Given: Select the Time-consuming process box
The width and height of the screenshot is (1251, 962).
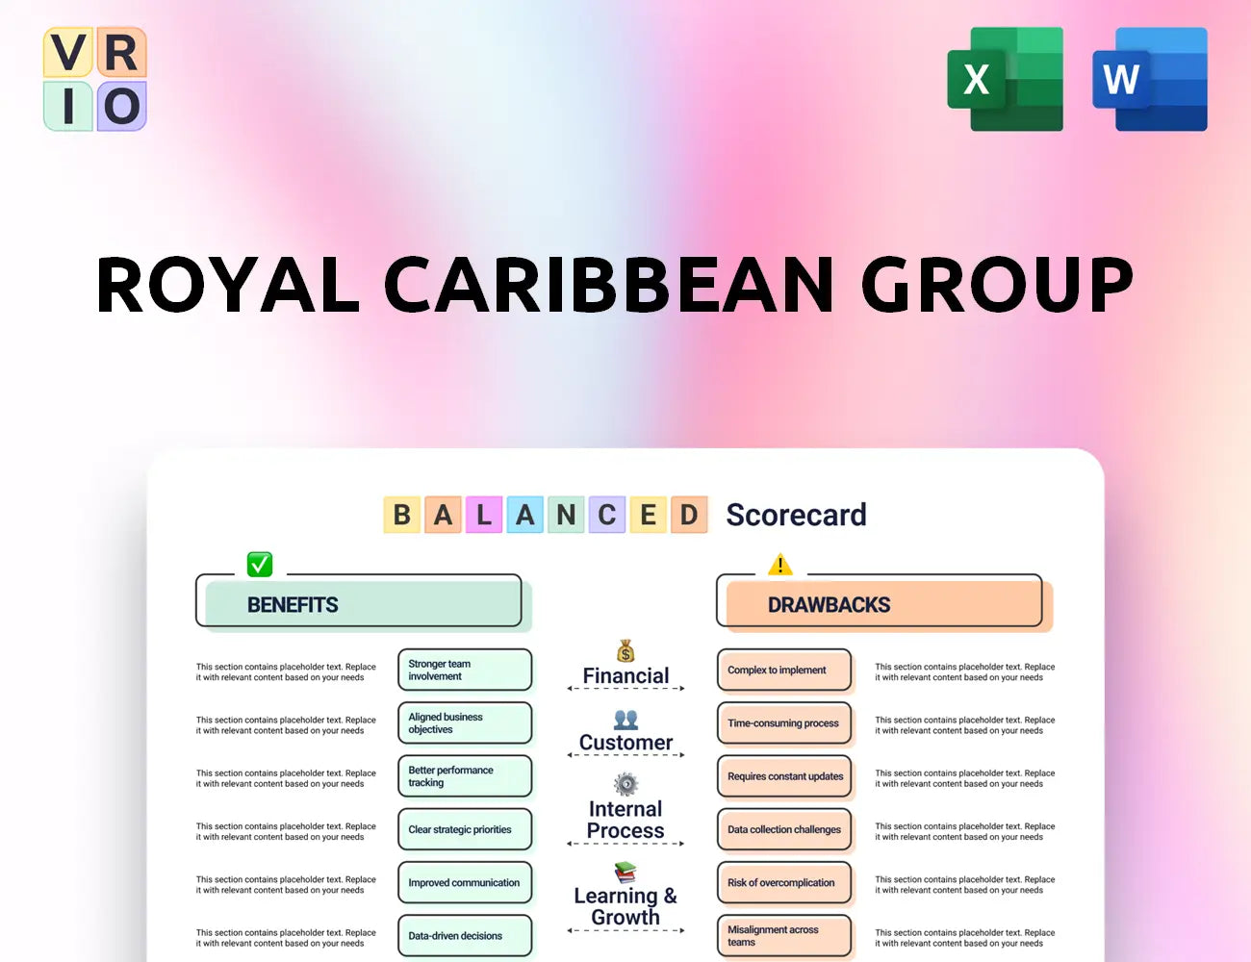Looking at the screenshot, I should coord(784,722).
